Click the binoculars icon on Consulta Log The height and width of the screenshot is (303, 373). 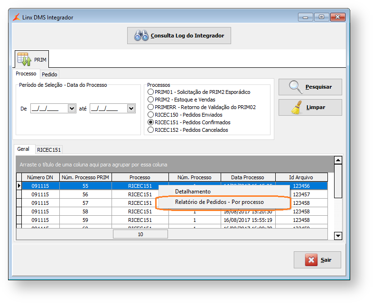point(141,36)
